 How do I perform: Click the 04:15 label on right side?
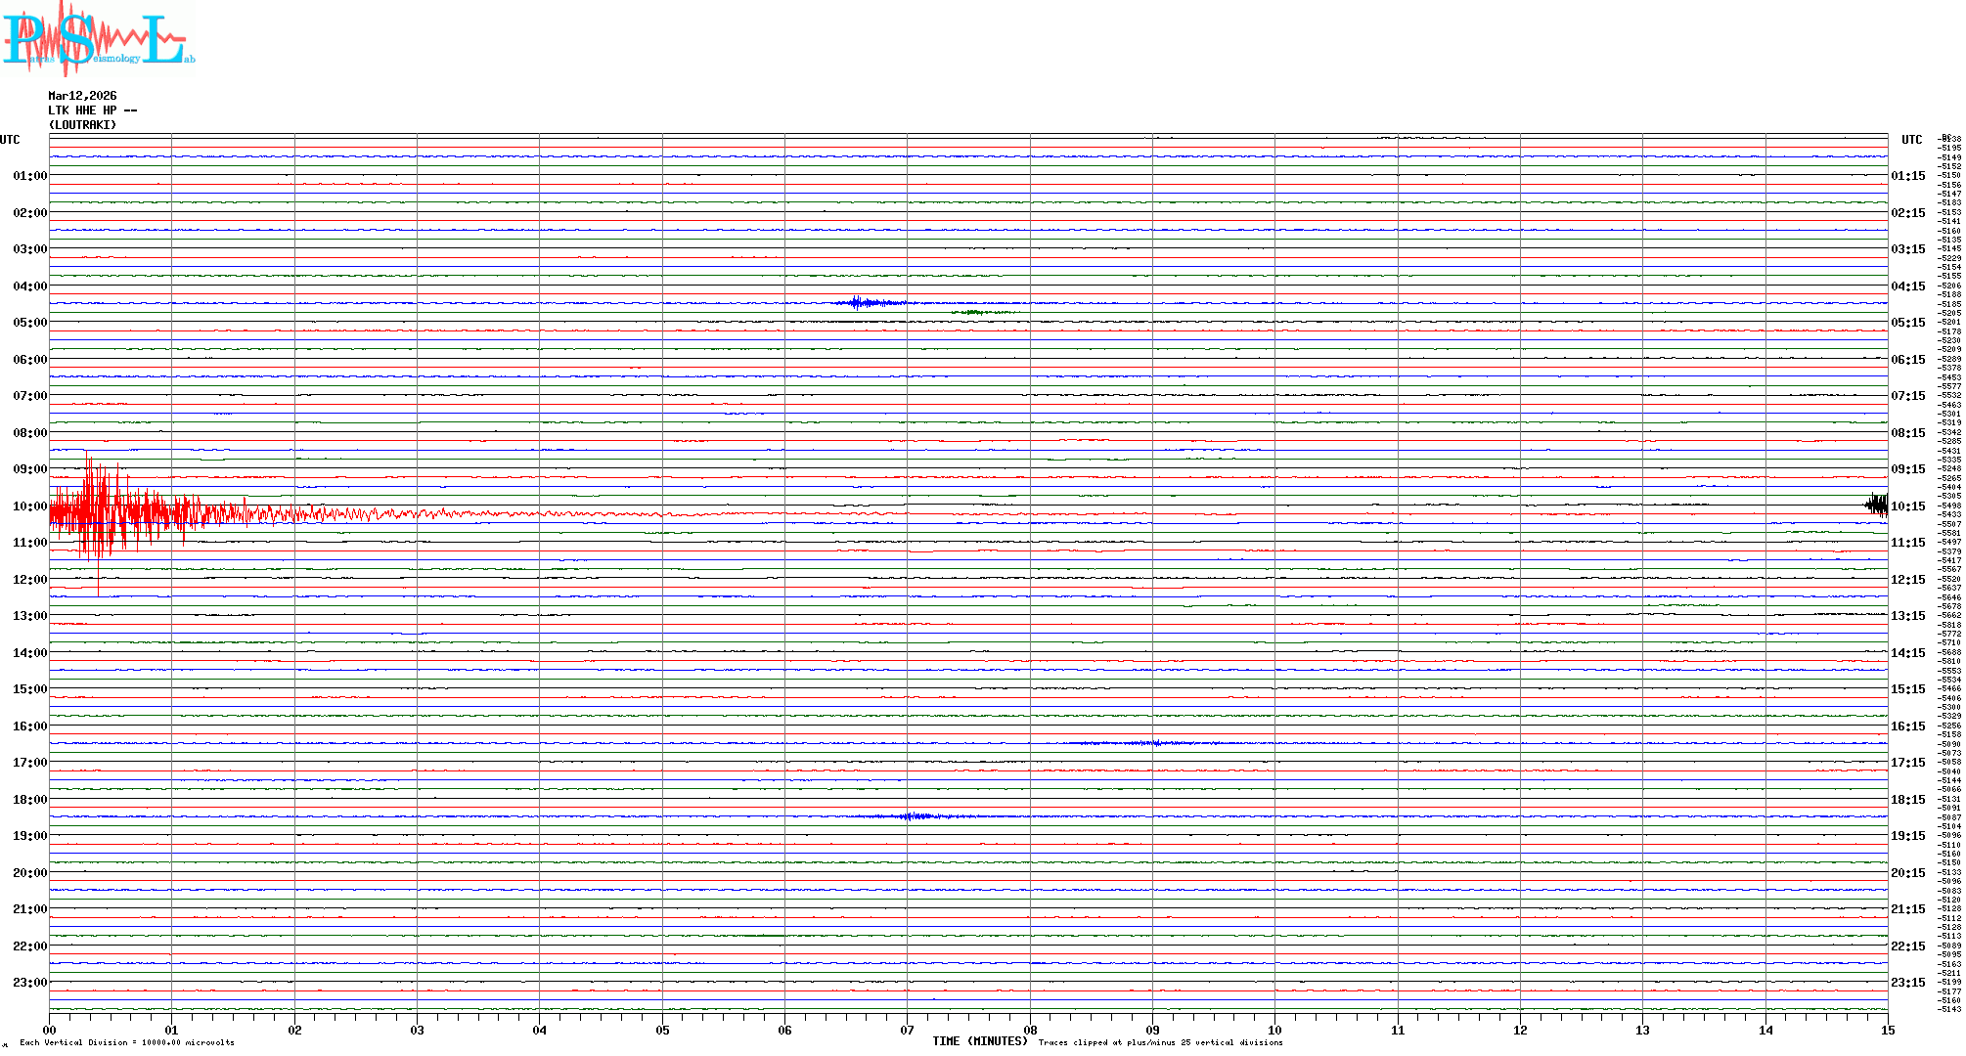pyautogui.click(x=1907, y=286)
